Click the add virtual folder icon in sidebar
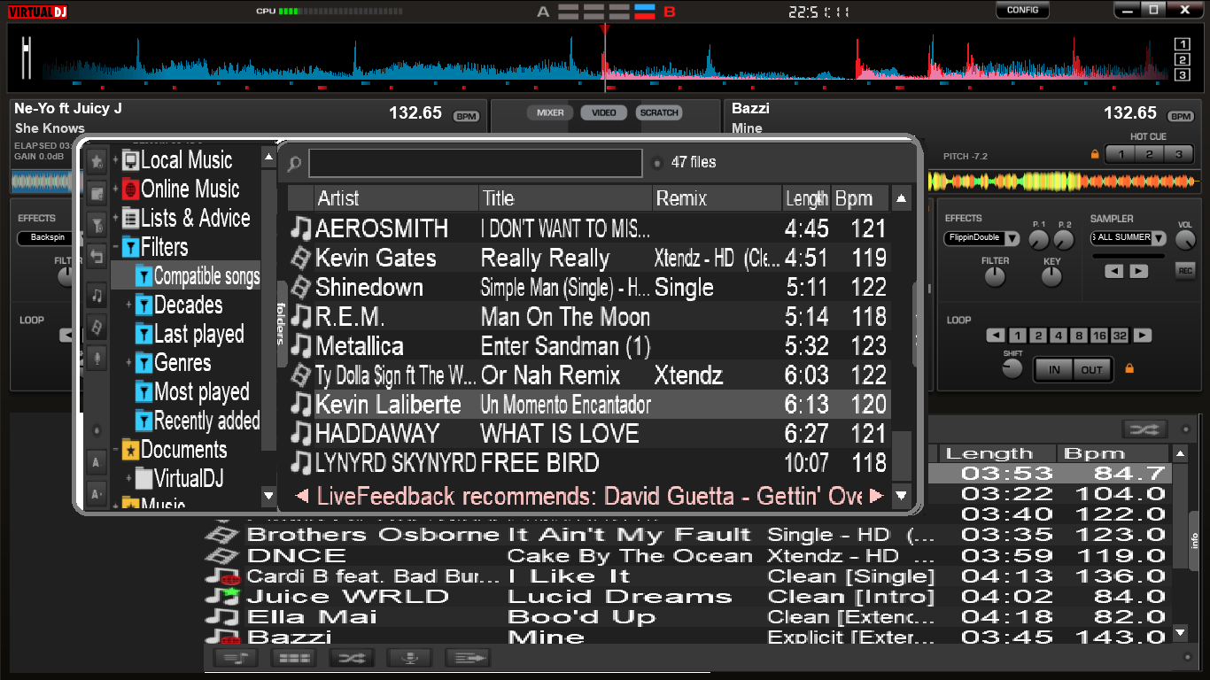 point(97,193)
